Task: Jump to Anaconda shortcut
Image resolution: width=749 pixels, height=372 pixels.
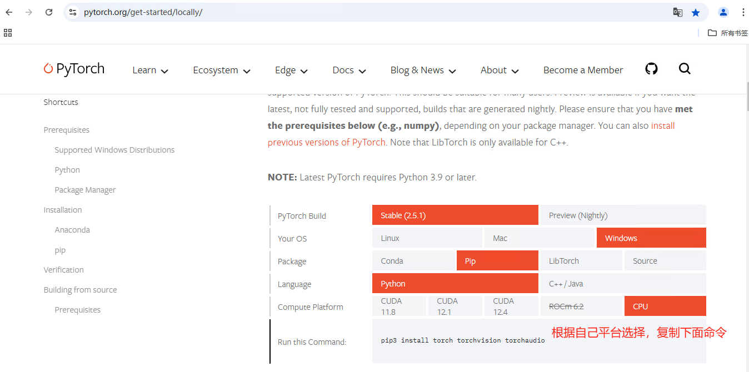Action: coord(72,230)
